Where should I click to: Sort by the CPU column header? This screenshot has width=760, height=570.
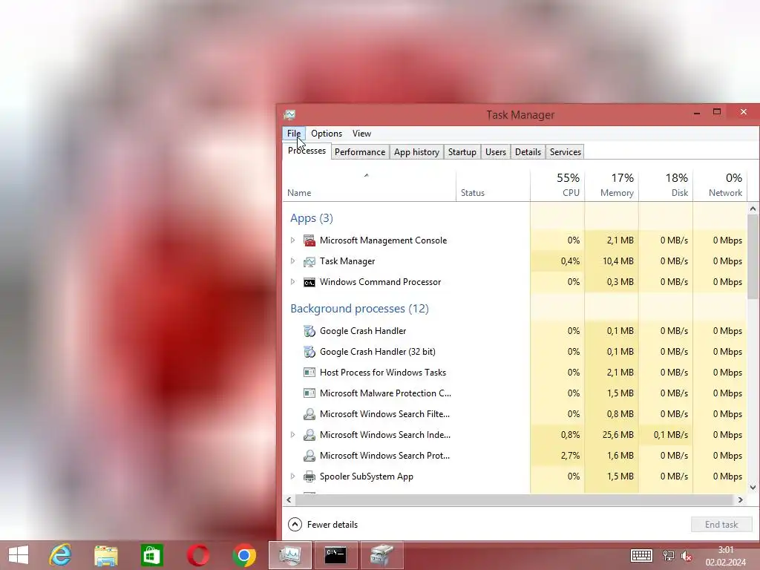[x=557, y=185]
